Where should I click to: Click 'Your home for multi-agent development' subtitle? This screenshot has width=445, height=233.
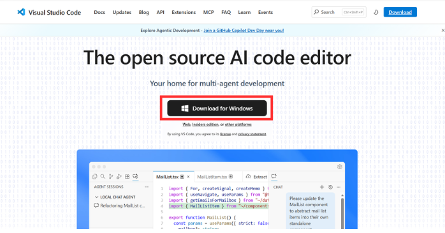point(217,84)
